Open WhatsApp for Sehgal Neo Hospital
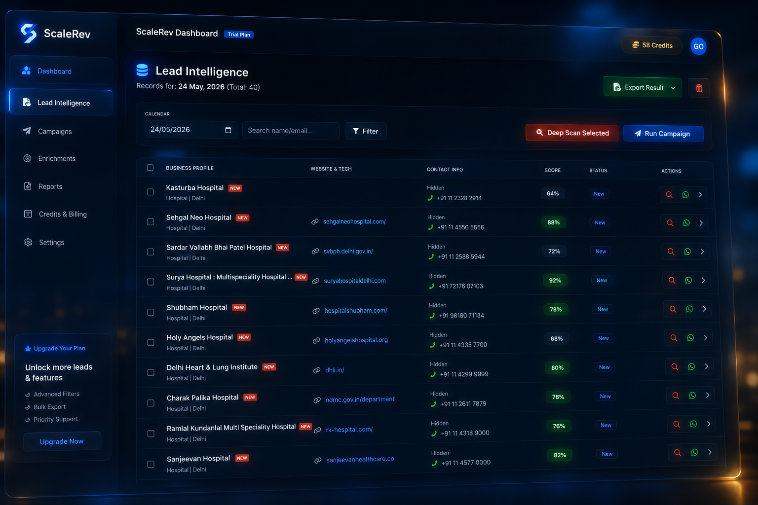758x505 pixels. coord(686,223)
